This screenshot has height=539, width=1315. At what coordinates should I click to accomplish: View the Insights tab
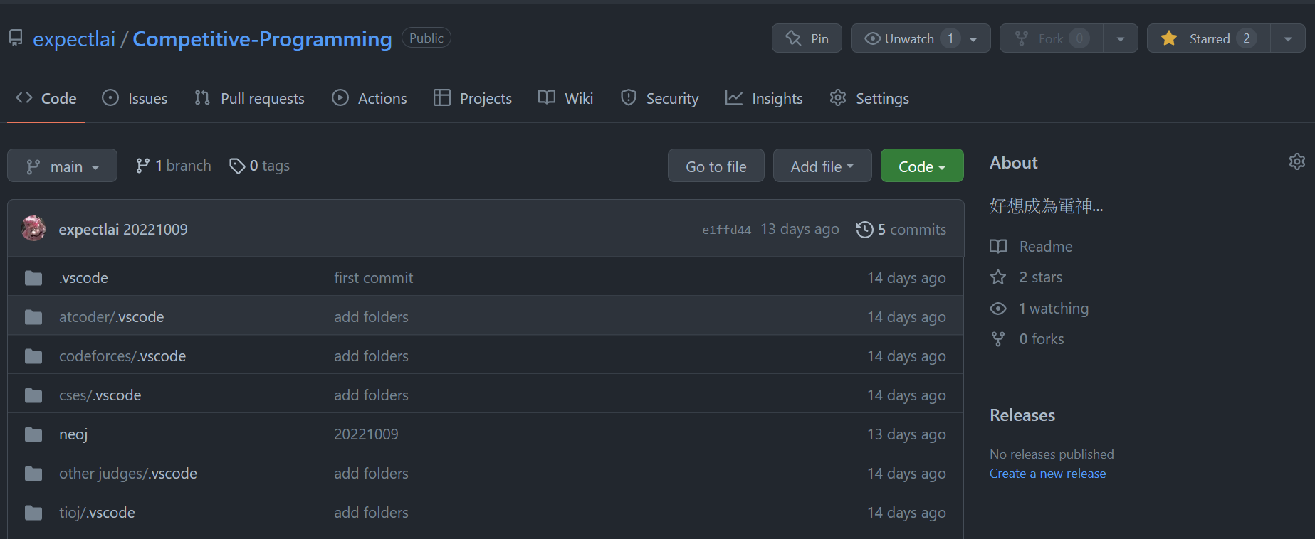pyautogui.click(x=764, y=98)
